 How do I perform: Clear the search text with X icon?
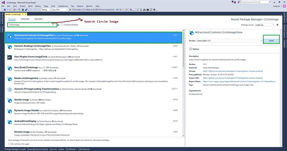(53, 25)
